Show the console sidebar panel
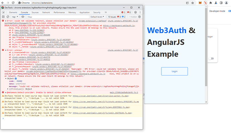Viewport: 231px width, 136px height. coord(3,17)
